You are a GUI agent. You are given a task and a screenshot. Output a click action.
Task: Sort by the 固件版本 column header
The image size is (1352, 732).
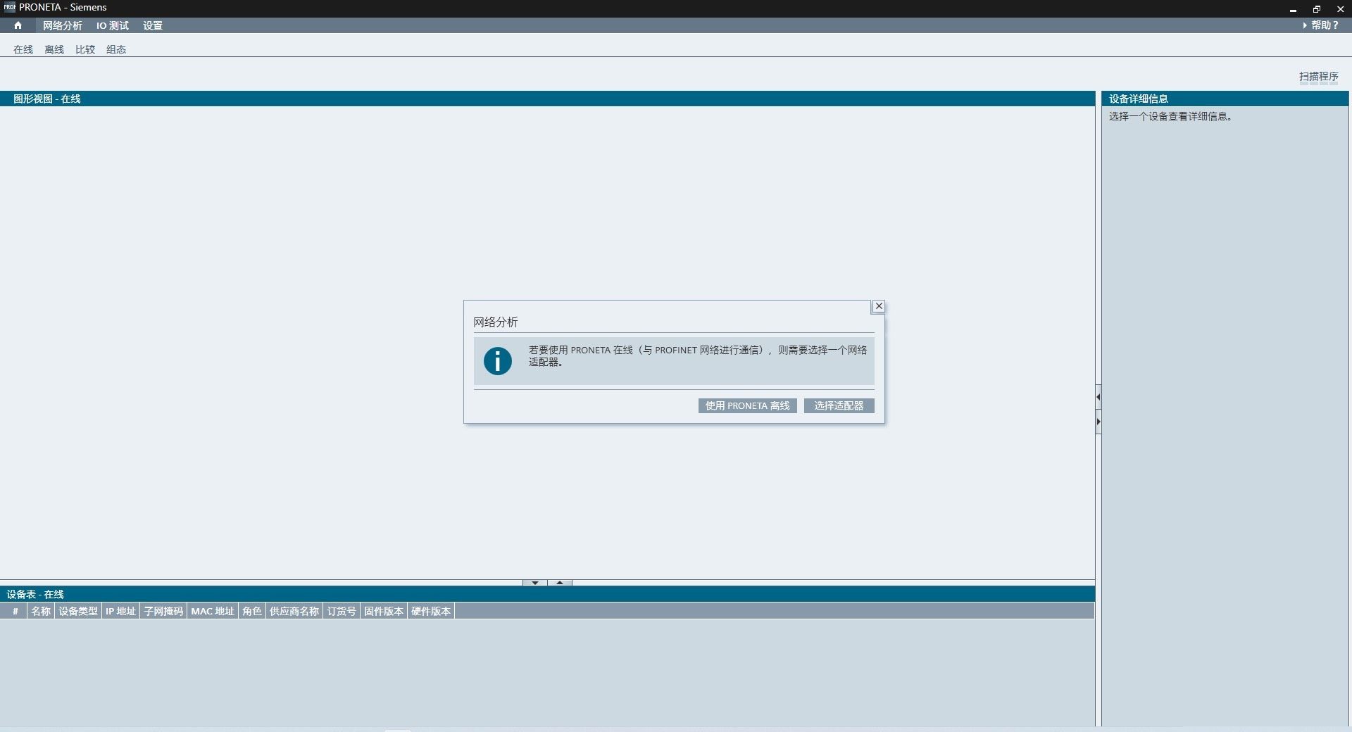(384, 611)
